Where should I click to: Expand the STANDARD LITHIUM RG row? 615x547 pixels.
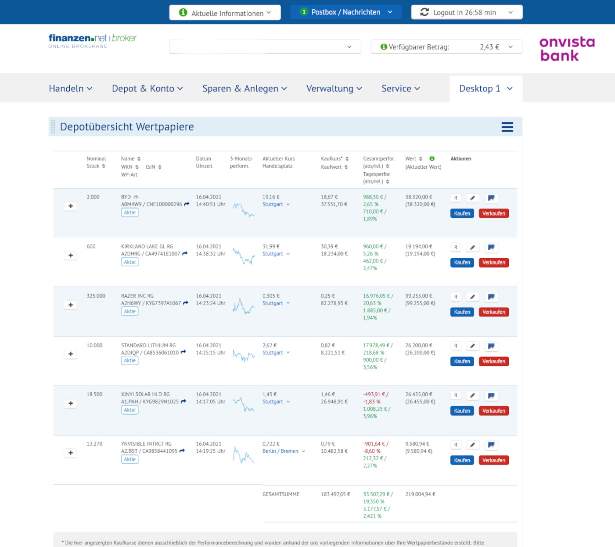tap(71, 354)
